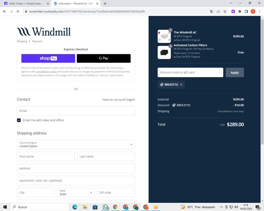Go to the Shipping breadcrumb step
This screenshot has width=264, height=211.
(x=22, y=41)
